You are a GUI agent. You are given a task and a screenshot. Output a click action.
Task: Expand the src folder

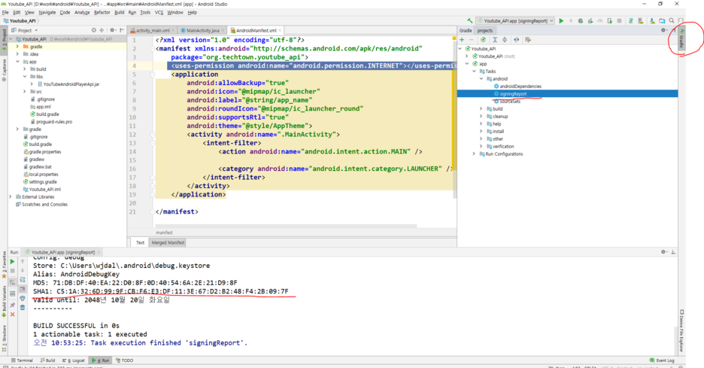pos(25,92)
